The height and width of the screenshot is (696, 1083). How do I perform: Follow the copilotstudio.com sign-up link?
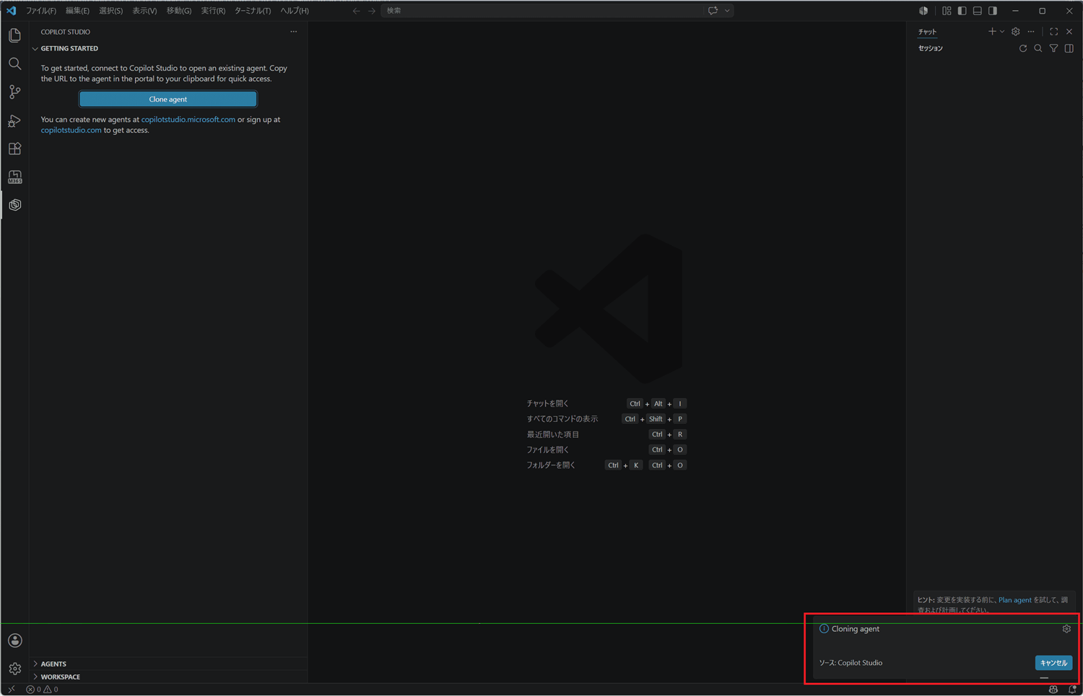71,131
